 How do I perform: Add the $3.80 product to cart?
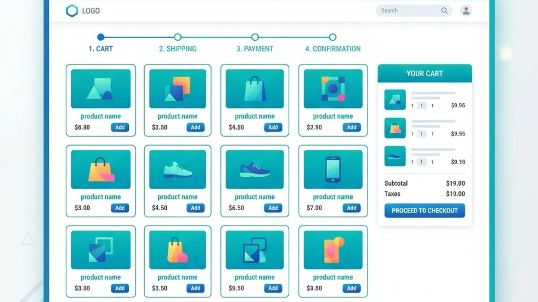[352, 289]
